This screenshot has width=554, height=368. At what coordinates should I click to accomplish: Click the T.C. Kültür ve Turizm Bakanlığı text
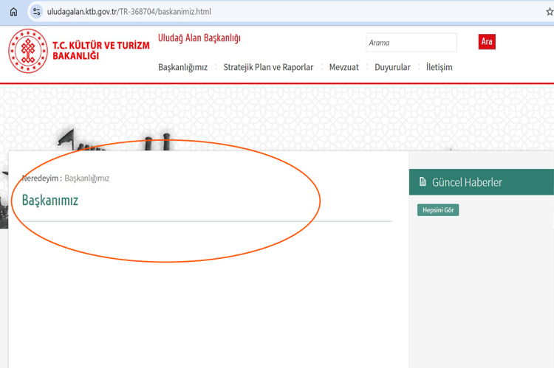[100, 51]
